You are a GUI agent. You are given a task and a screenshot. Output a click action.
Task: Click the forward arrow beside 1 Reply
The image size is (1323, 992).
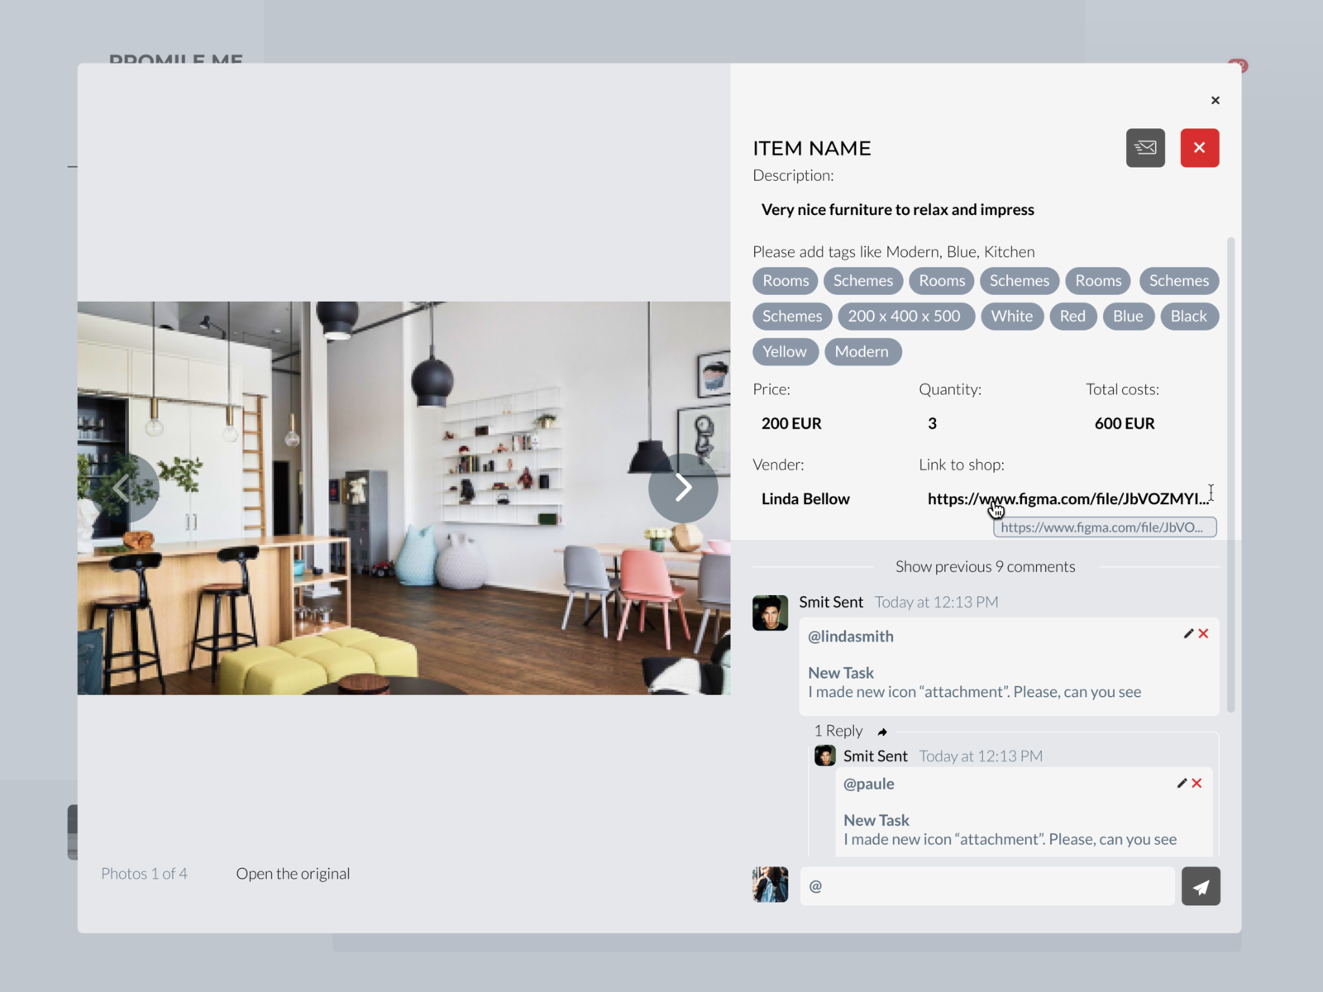882,731
